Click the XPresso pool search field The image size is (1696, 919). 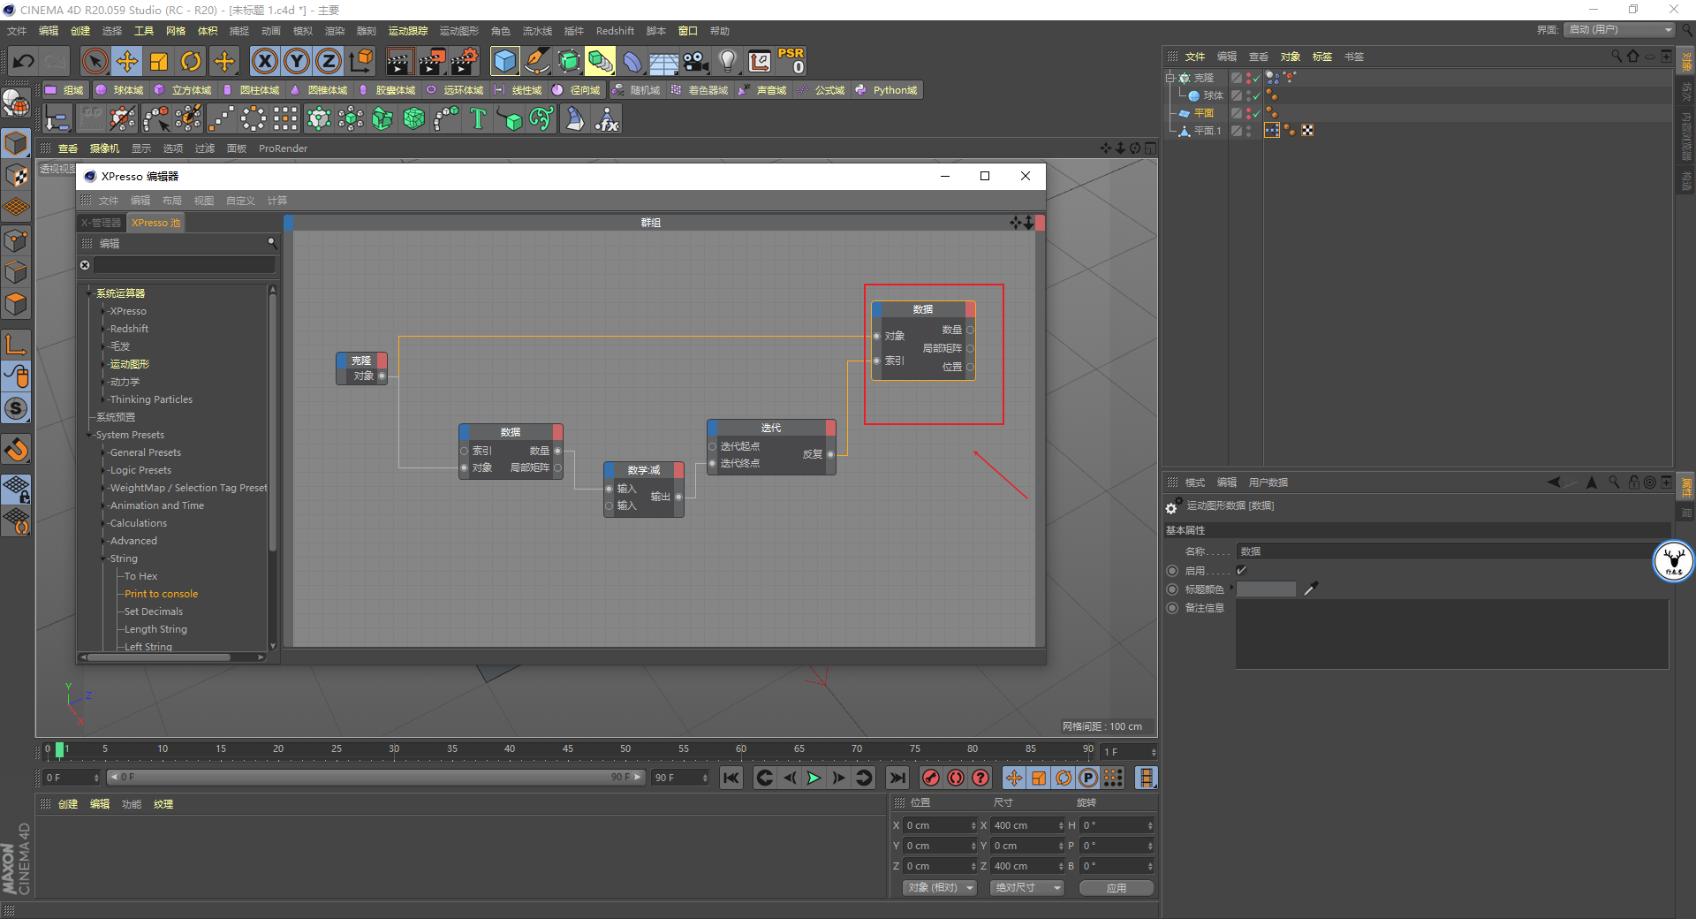click(185, 265)
